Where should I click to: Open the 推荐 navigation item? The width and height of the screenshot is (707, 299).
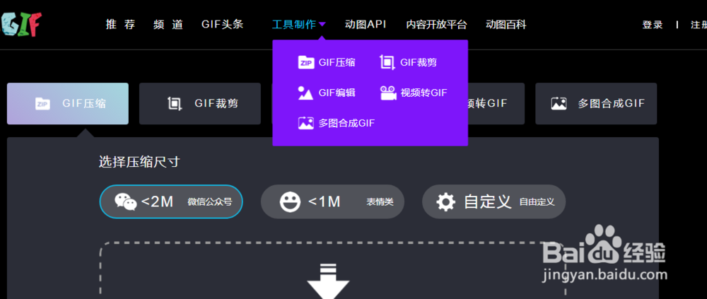click(120, 24)
